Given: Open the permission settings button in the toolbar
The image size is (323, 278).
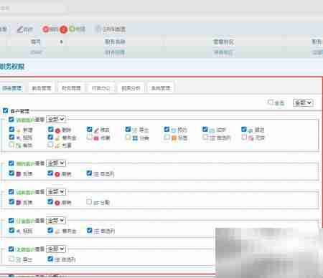Looking at the screenshot, I should 111,29.
